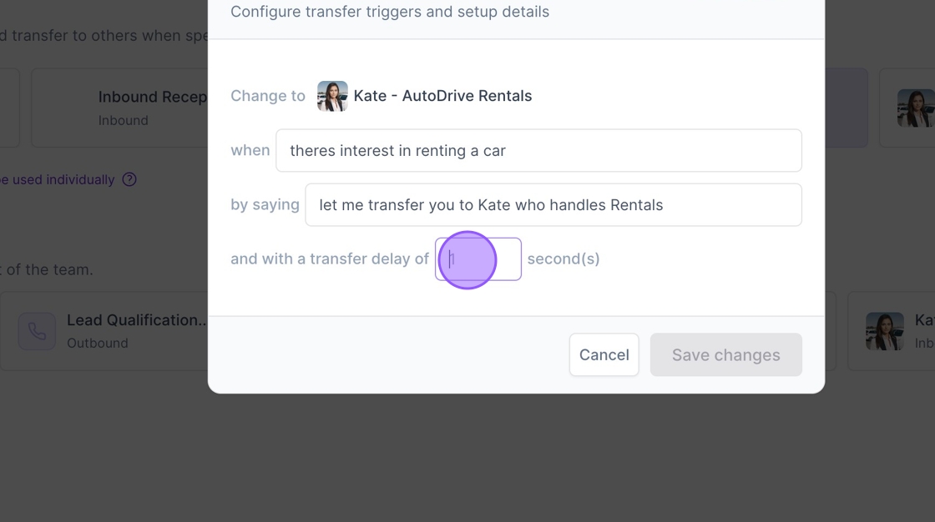Open the Inbound Receptionist card
Image resolution: width=935 pixels, height=522 pixels.
119,108
